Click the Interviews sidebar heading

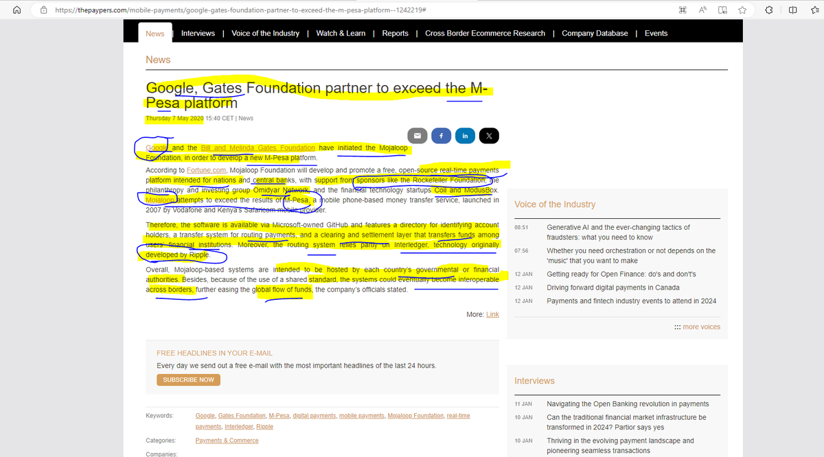pos(534,381)
